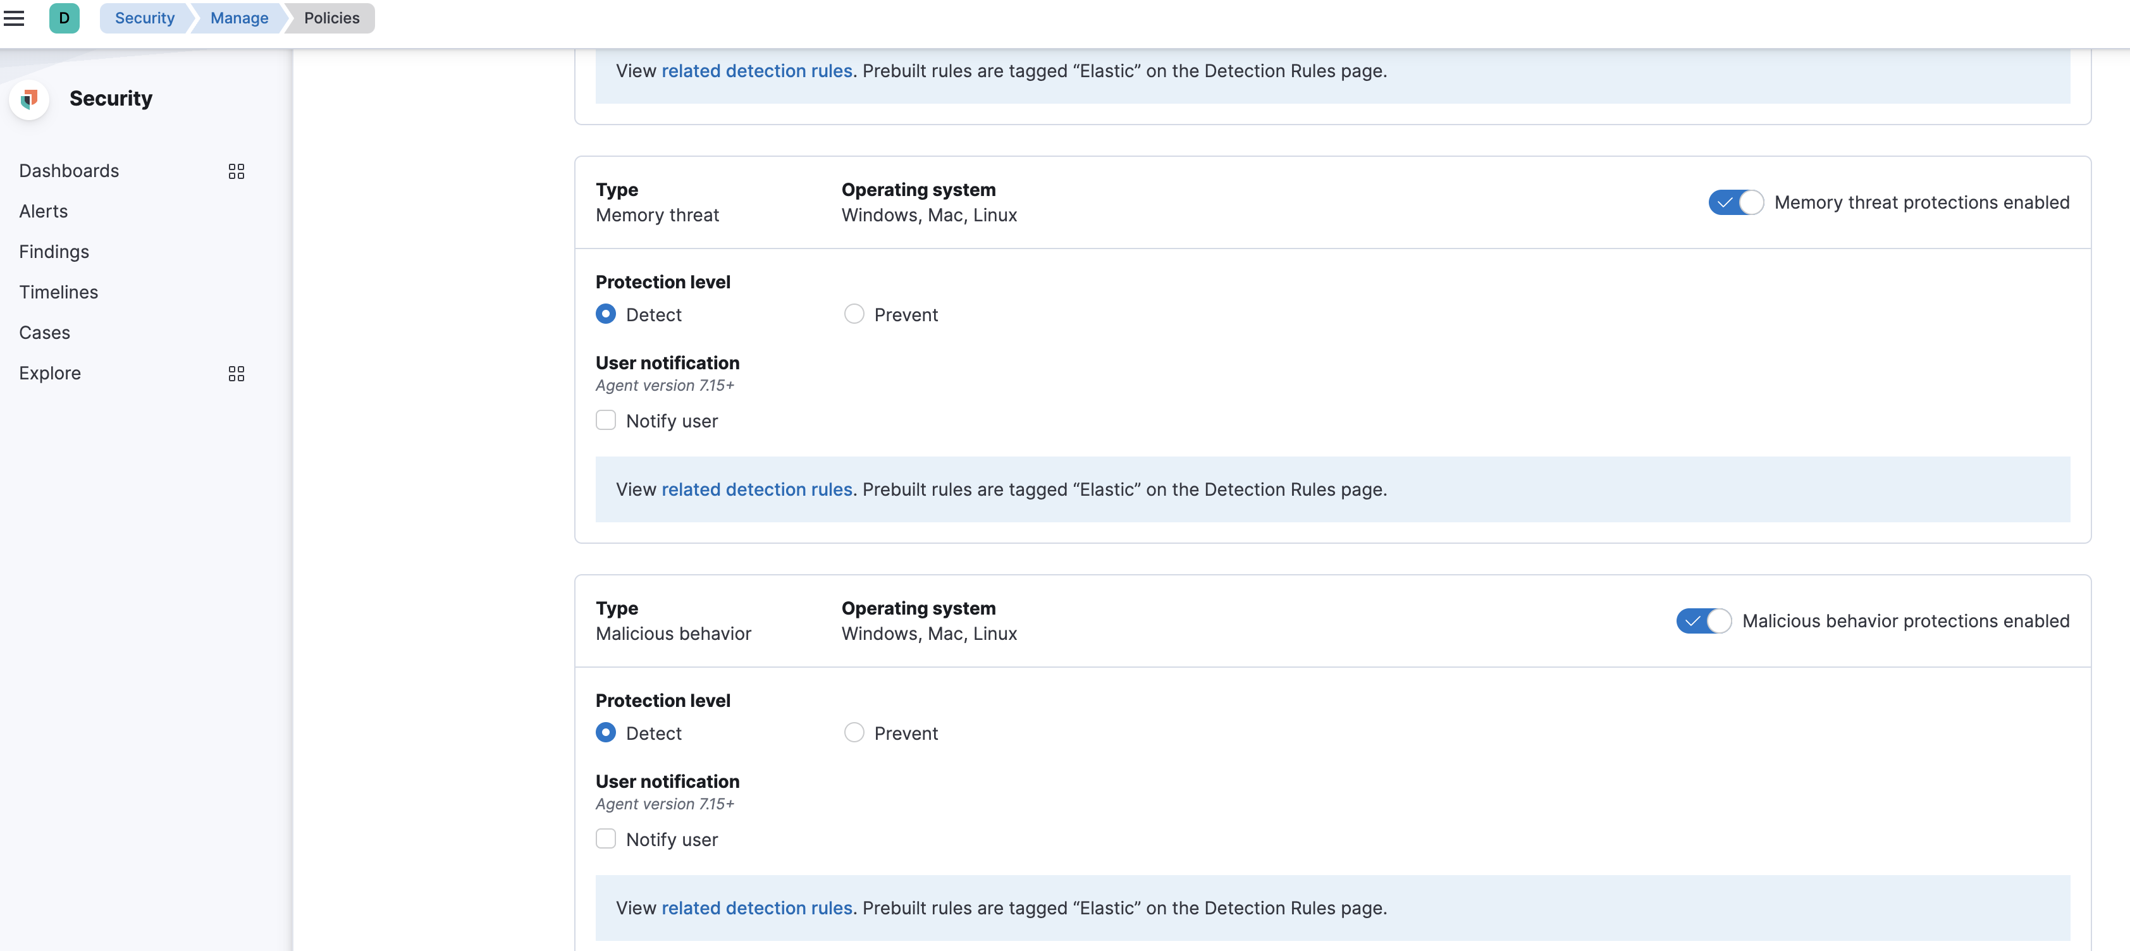Viewport: 2130px width, 951px height.
Task: Click the Policies breadcrumb
Action: [x=331, y=17]
